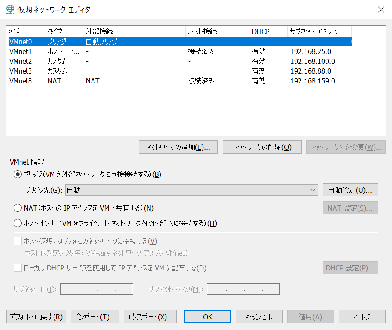Click subnet address 192.168.109.0 cell
Image resolution: width=392 pixels, height=330 pixels.
point(312,61)
